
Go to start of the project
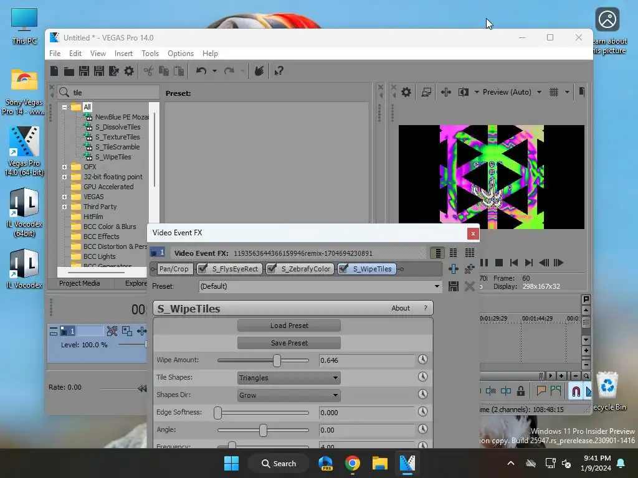point(514,263)
